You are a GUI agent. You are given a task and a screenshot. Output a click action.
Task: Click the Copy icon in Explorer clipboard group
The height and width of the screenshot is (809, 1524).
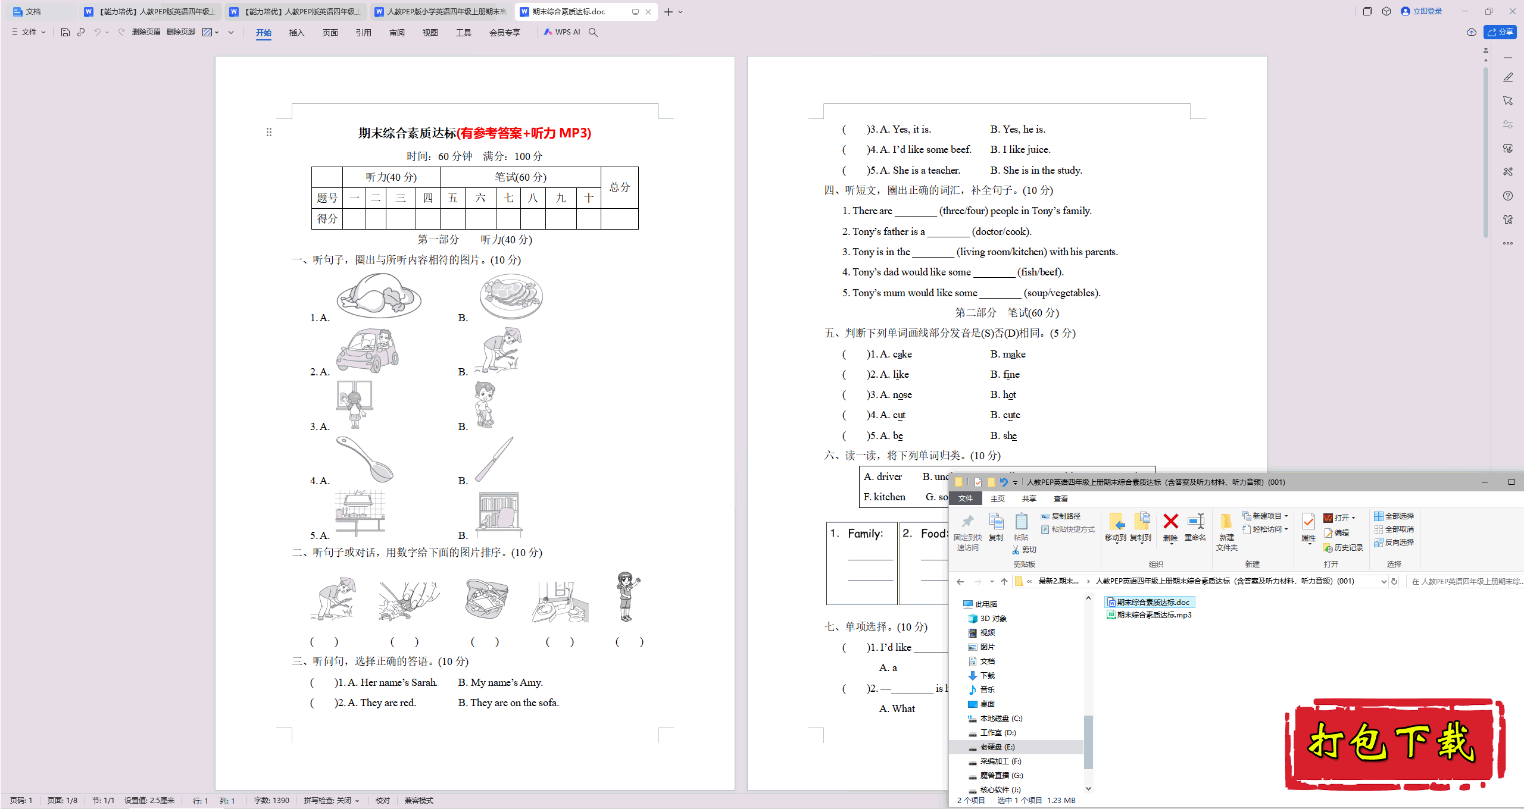click(996, 522)
